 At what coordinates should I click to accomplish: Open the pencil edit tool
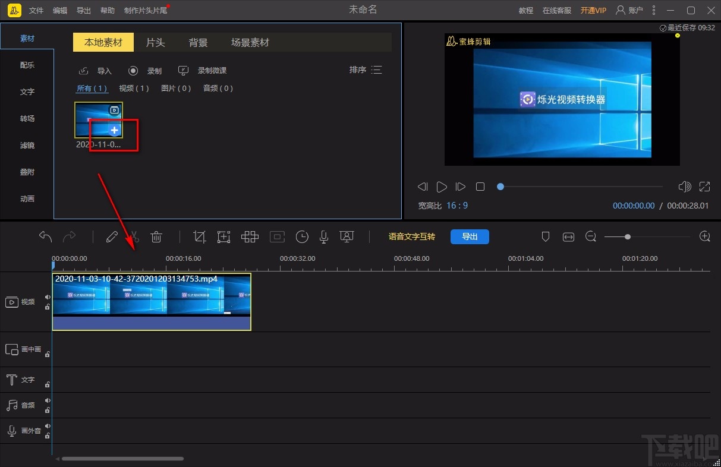click(112, 236)
